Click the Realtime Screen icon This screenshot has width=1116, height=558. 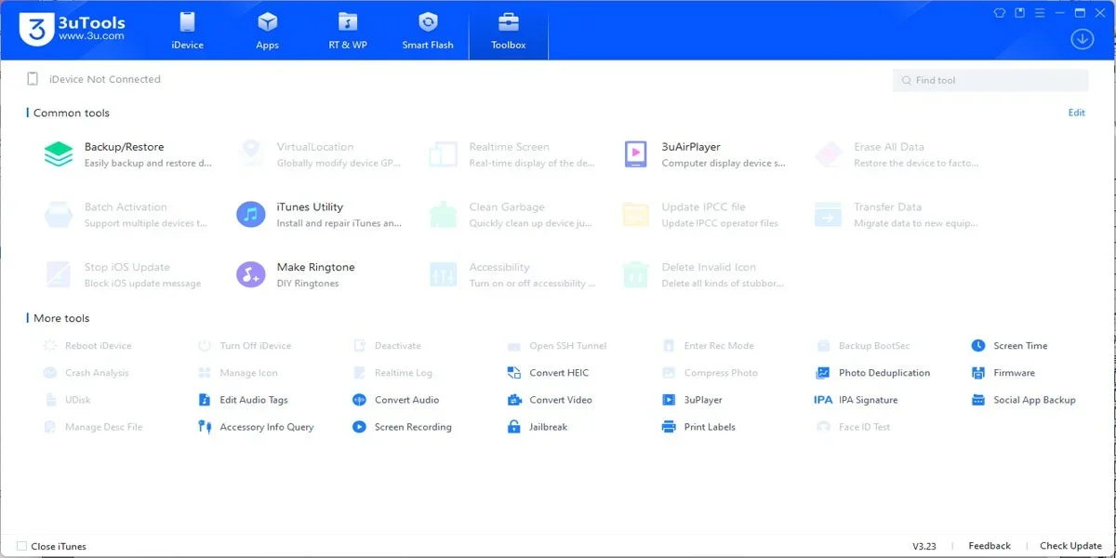[444, 154]
